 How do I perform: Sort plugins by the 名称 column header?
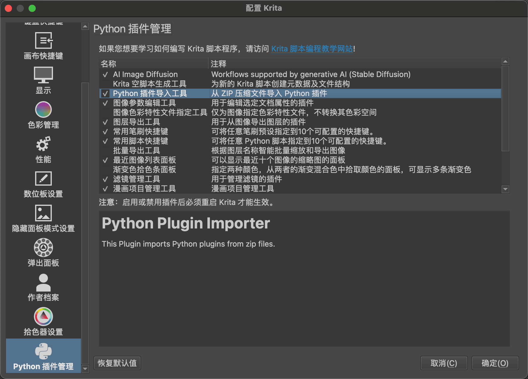(153, 64)
